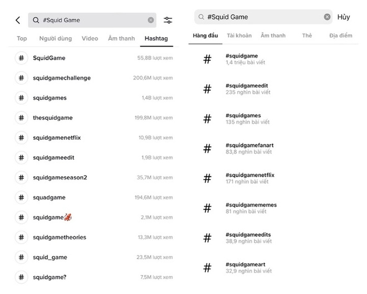Tap hashtag icon beside #squidgameart
Screen dimensions: 367x294
click(x=207, y=267)
